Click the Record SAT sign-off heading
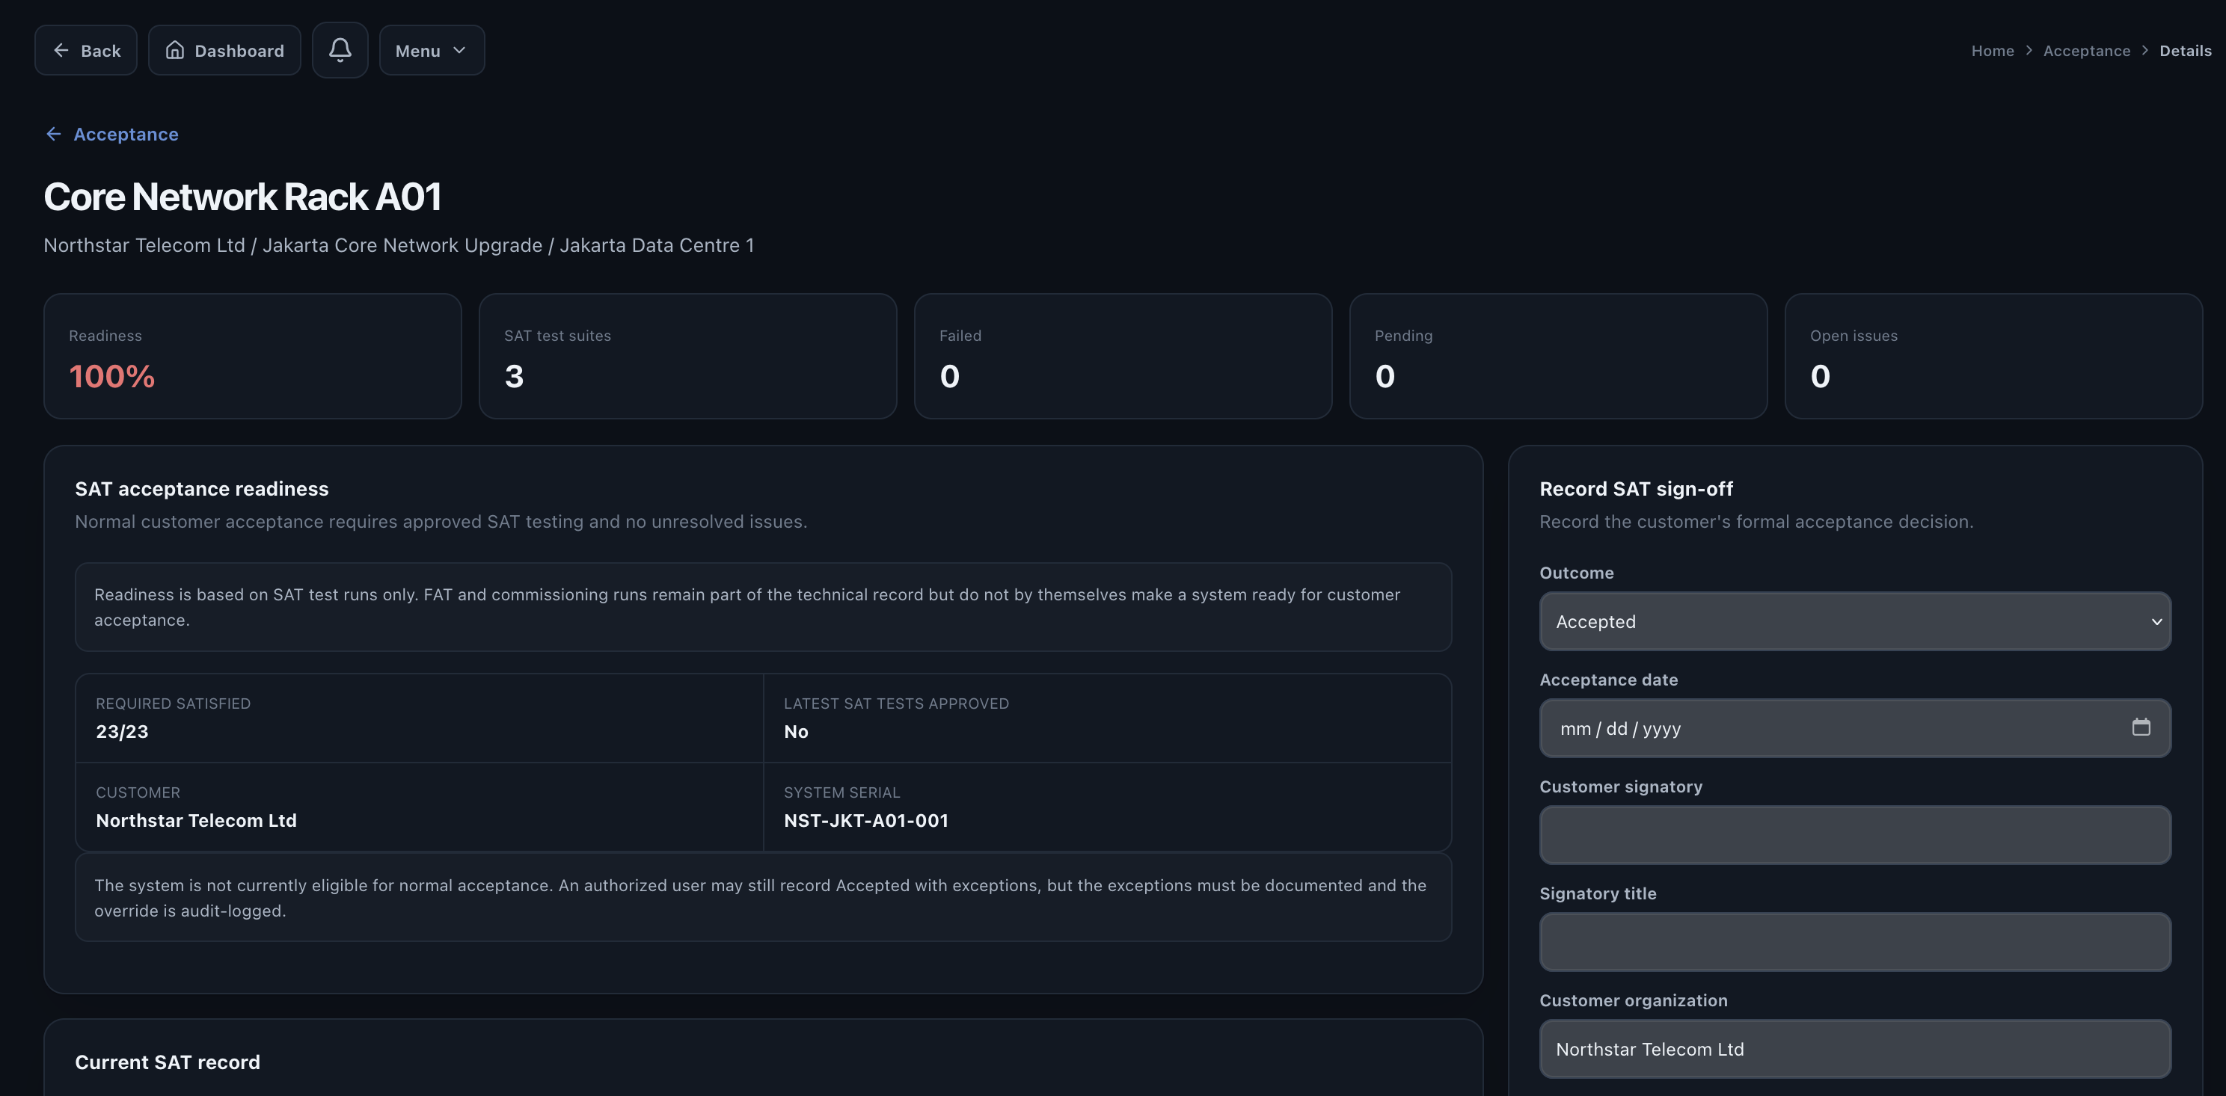2226x1096 pixels. tap(1636, 489)
